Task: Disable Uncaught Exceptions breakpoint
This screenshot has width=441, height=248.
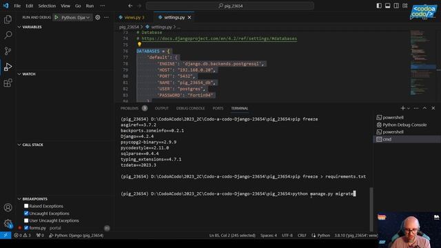Action: [x=26, y=214]
